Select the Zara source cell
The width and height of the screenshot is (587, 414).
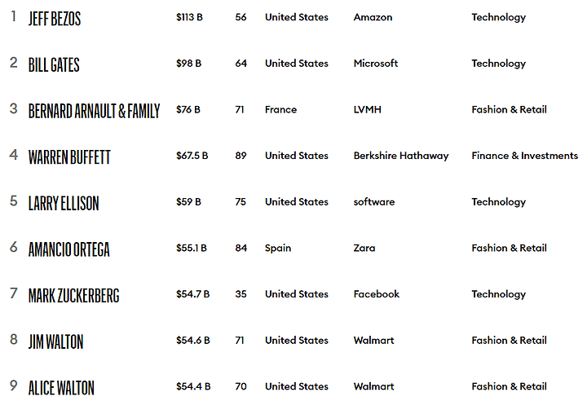click(x=364, y=249)
